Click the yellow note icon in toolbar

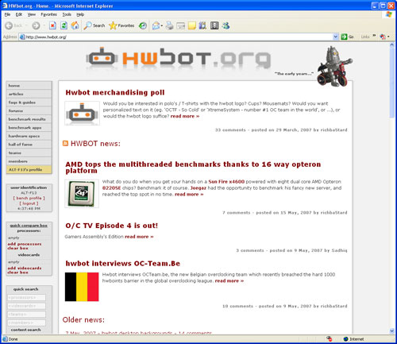(192, 25)
